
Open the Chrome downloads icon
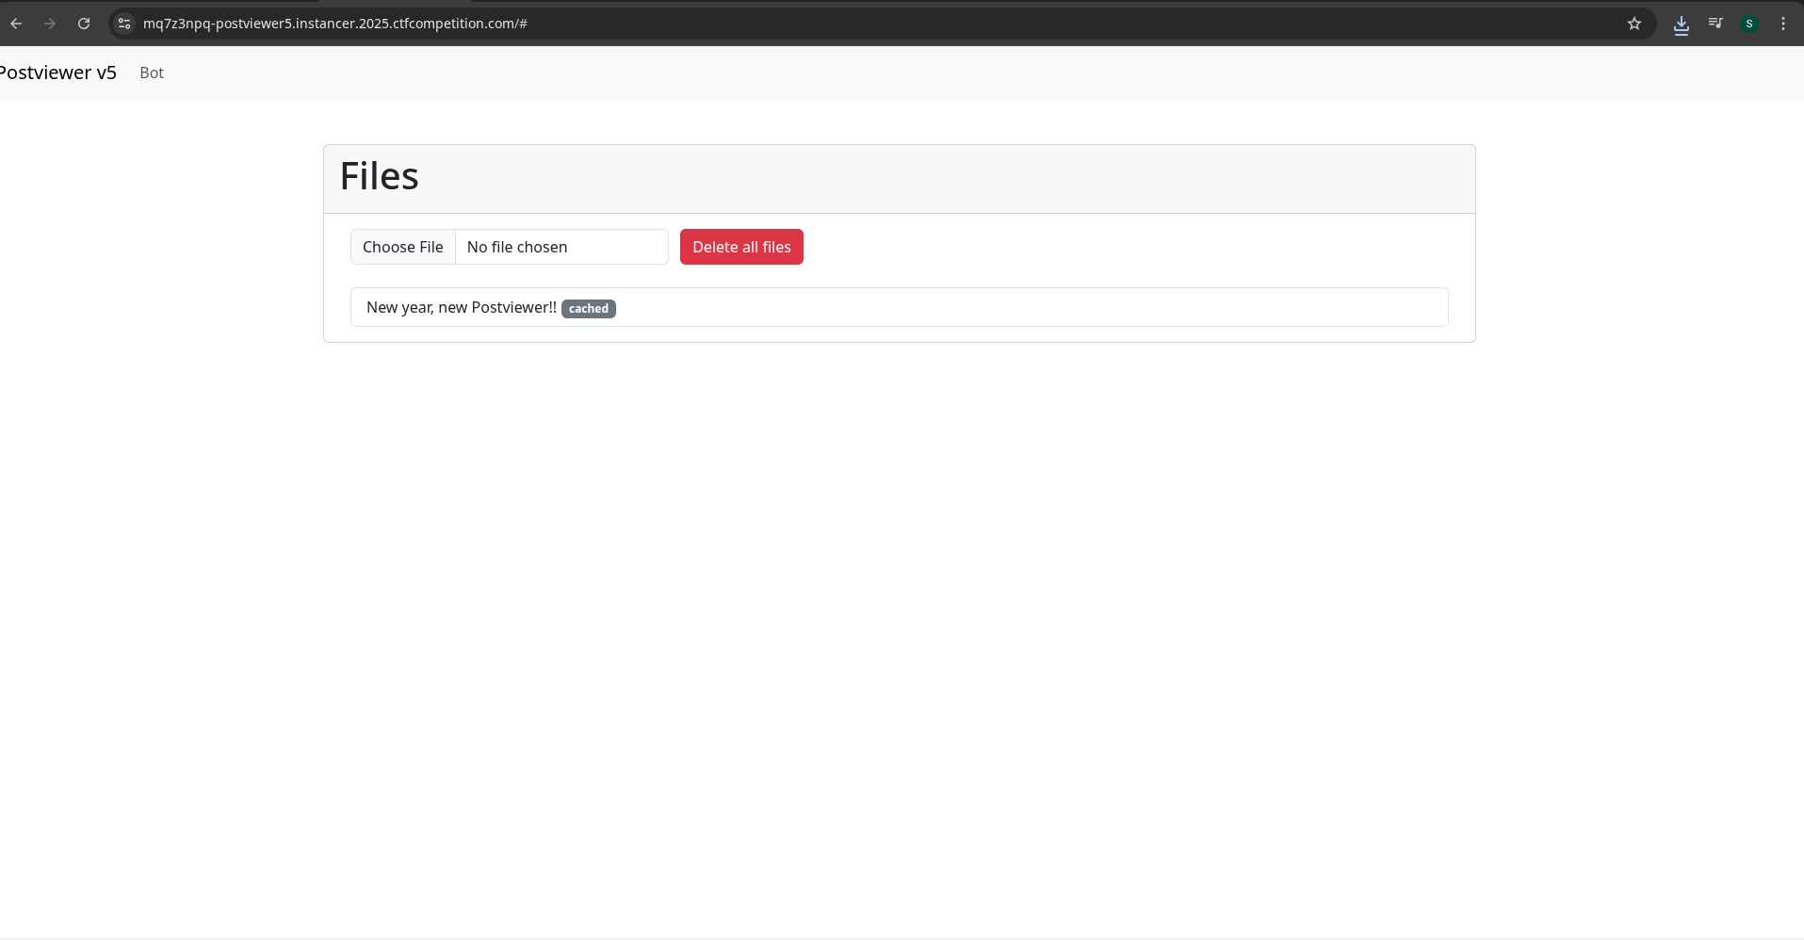[x=1682, y=24]
